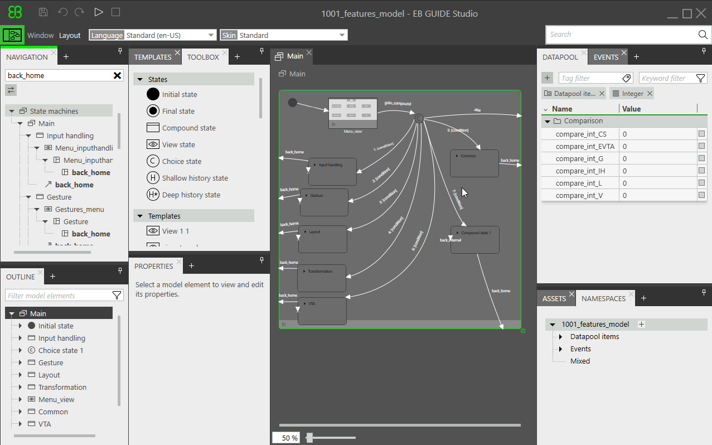
Task: Click the Datapool tag filter icon
Action: (x=626, y=78)
